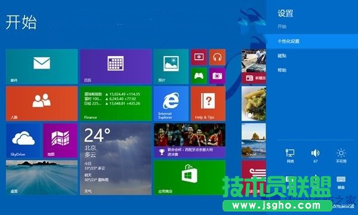358x215 pixels.
Task: Open the Games controller tile
Action: point(199,76)
